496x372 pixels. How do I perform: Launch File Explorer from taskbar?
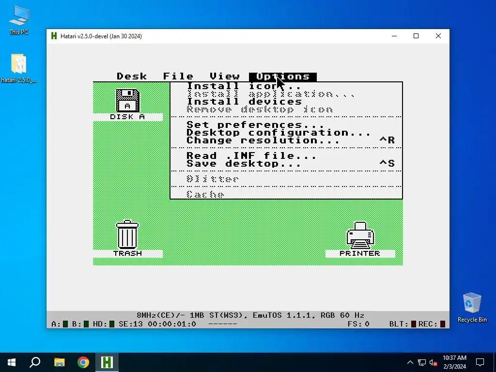click(59, 362)
